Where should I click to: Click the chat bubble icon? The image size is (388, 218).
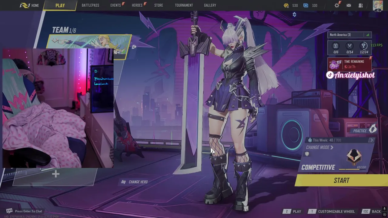[x=9, y=211]
